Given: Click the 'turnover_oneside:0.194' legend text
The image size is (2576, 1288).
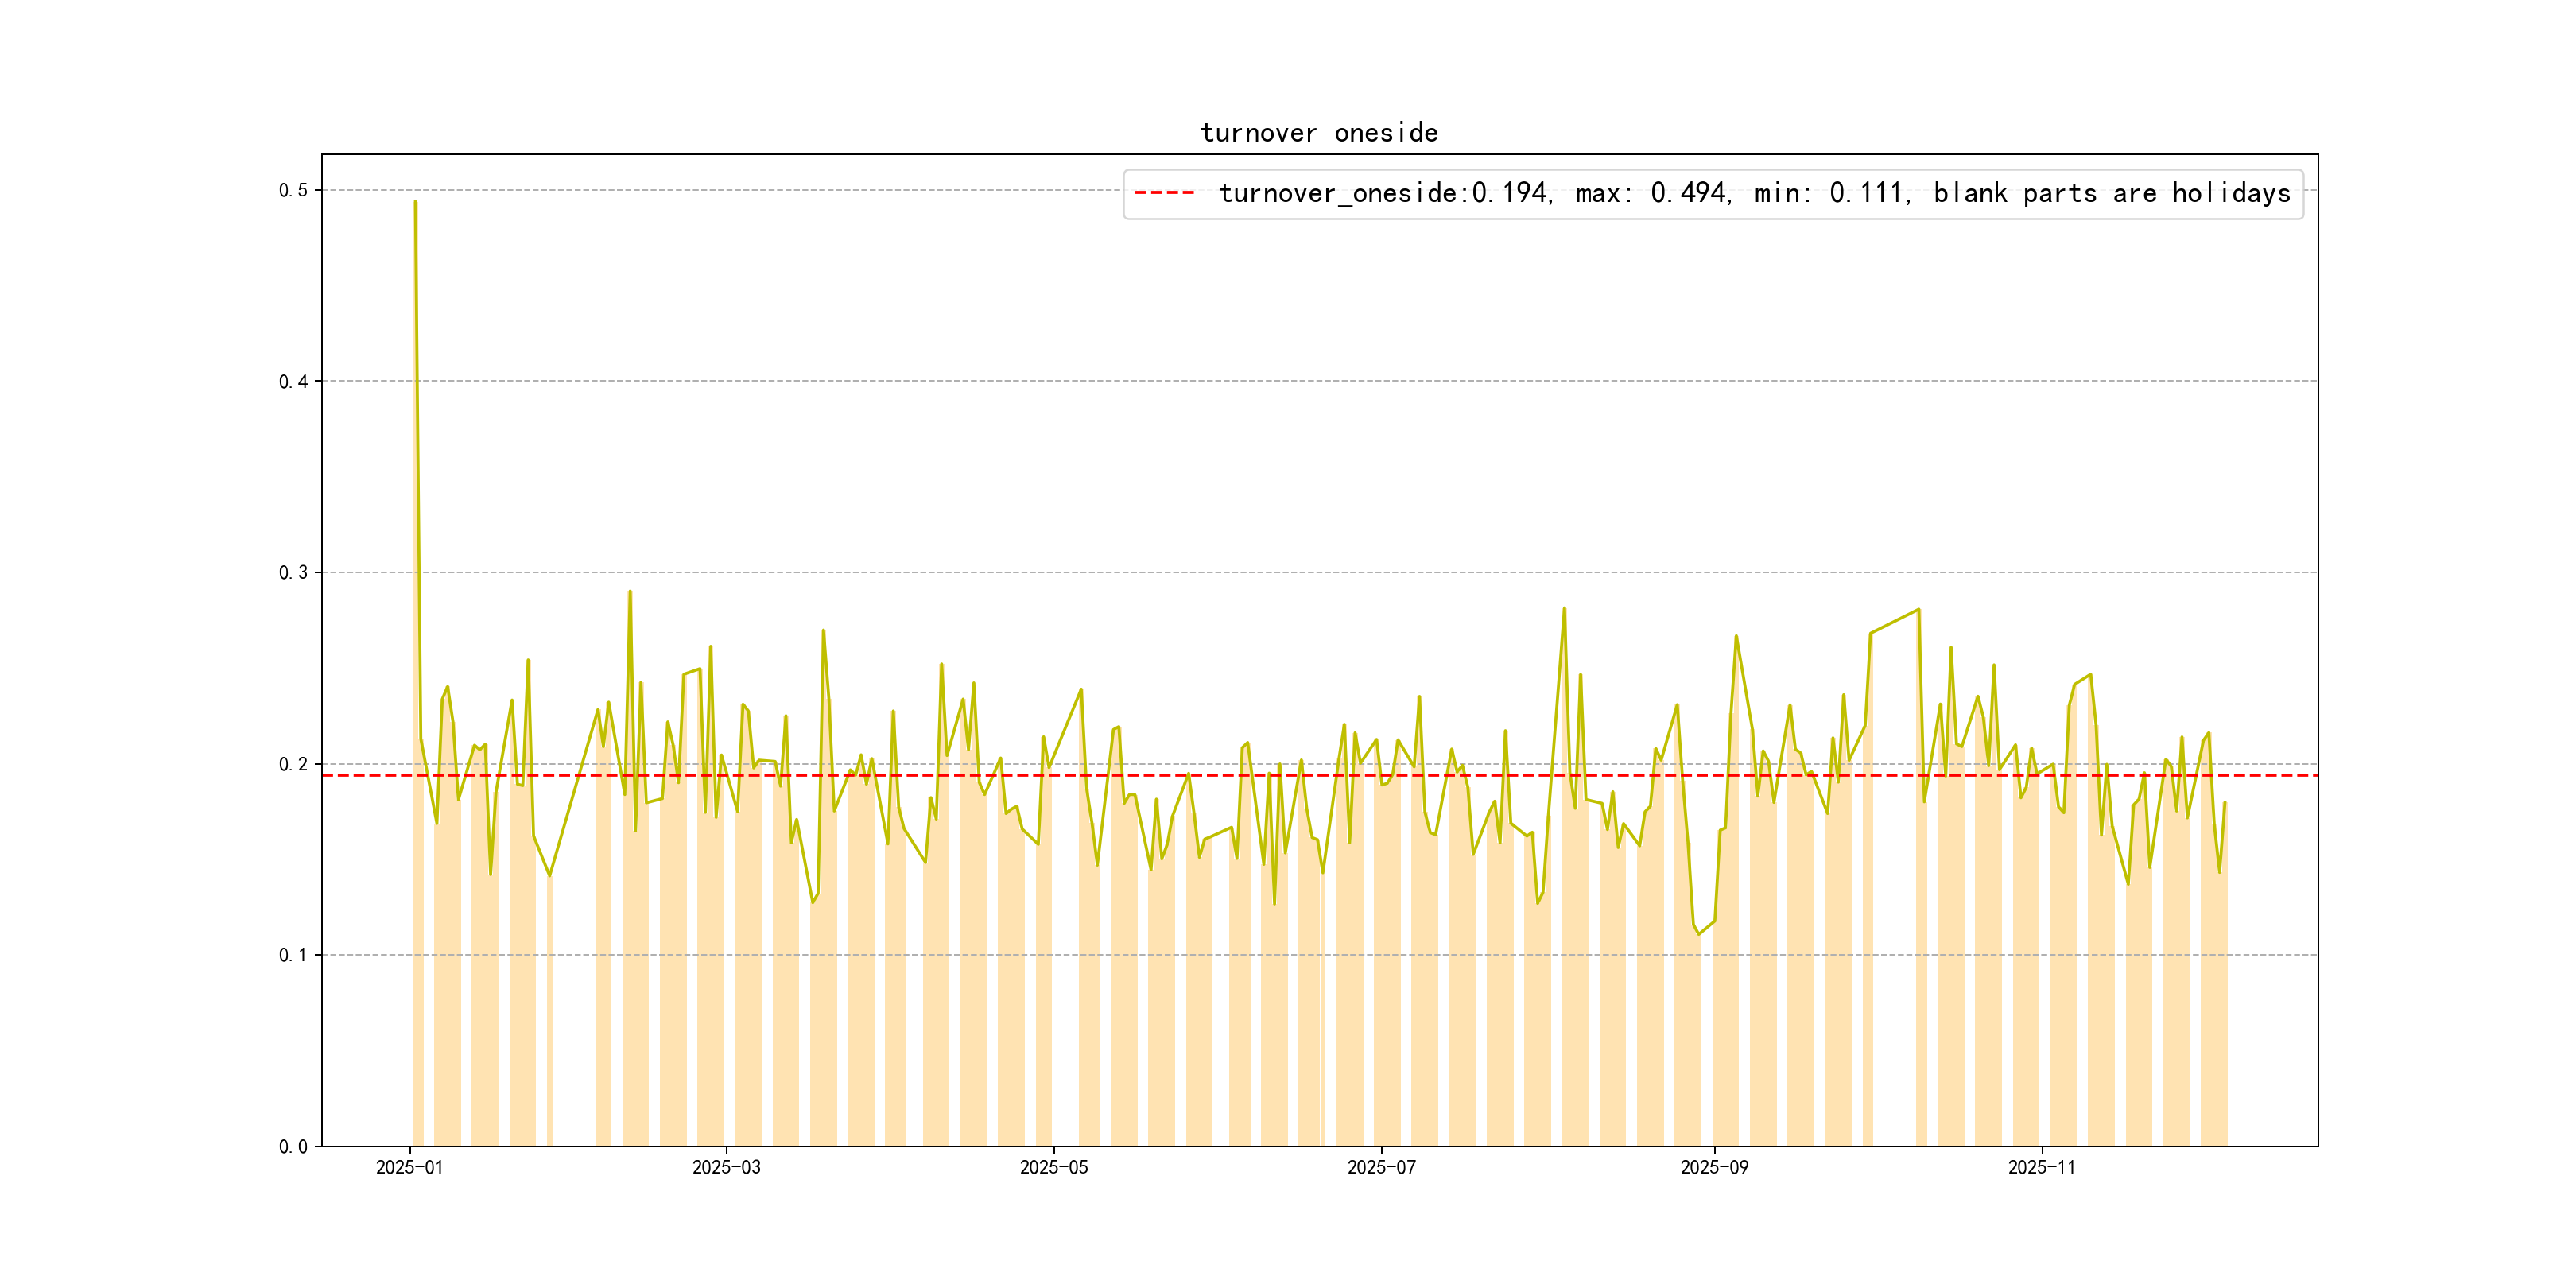Looking at the screenshot, I should pyautogui.click(x=1384, y=193).
